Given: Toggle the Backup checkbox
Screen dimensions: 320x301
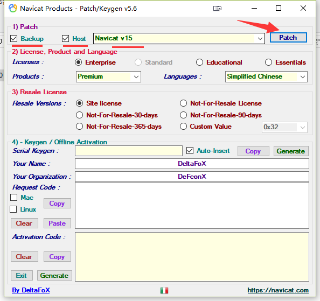Looking at the screenshot, I should tap(14, 39).
